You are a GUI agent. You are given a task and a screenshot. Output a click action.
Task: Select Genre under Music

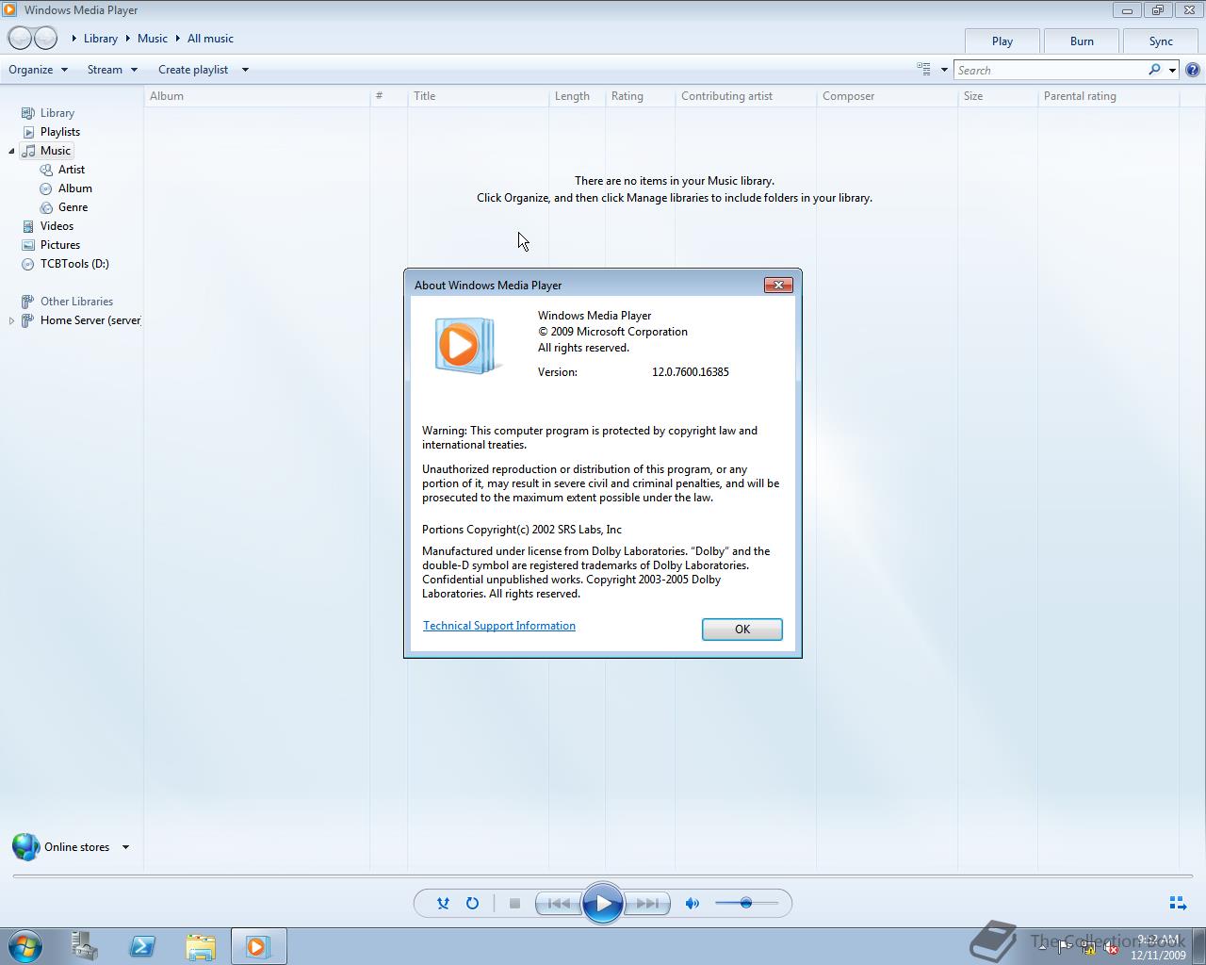pyautogui.click(x=73, y=207)
